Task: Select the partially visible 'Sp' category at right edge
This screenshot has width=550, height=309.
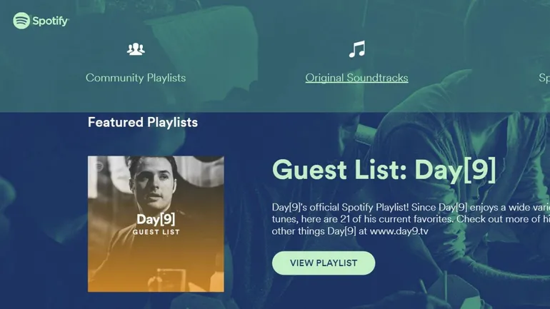Action: coord(544,78)
